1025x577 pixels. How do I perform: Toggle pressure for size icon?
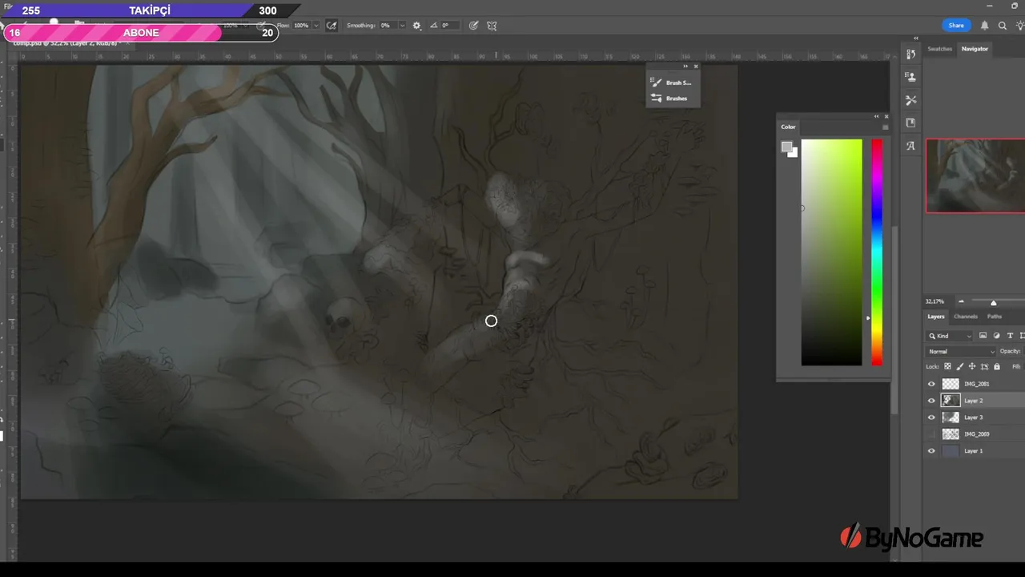(x=473, y=26)
